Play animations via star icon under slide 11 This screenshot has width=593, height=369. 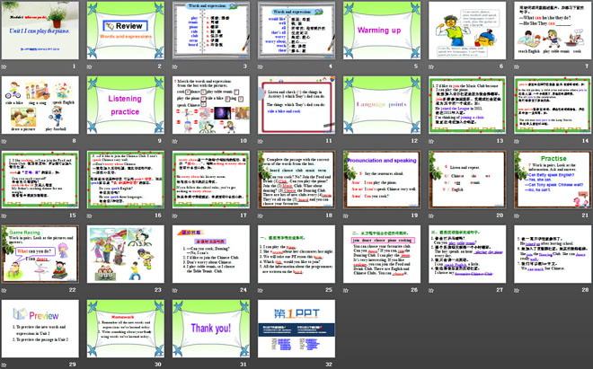pos(261,141)
